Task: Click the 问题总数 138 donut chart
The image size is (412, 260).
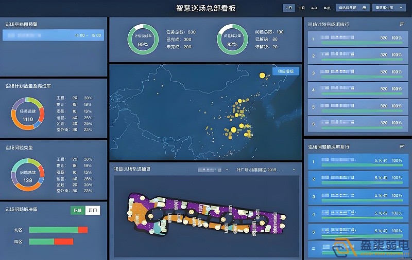Action: coord(28,176)
